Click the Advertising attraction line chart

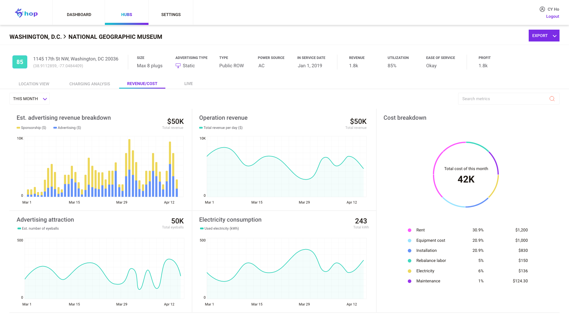coord(104,268)
